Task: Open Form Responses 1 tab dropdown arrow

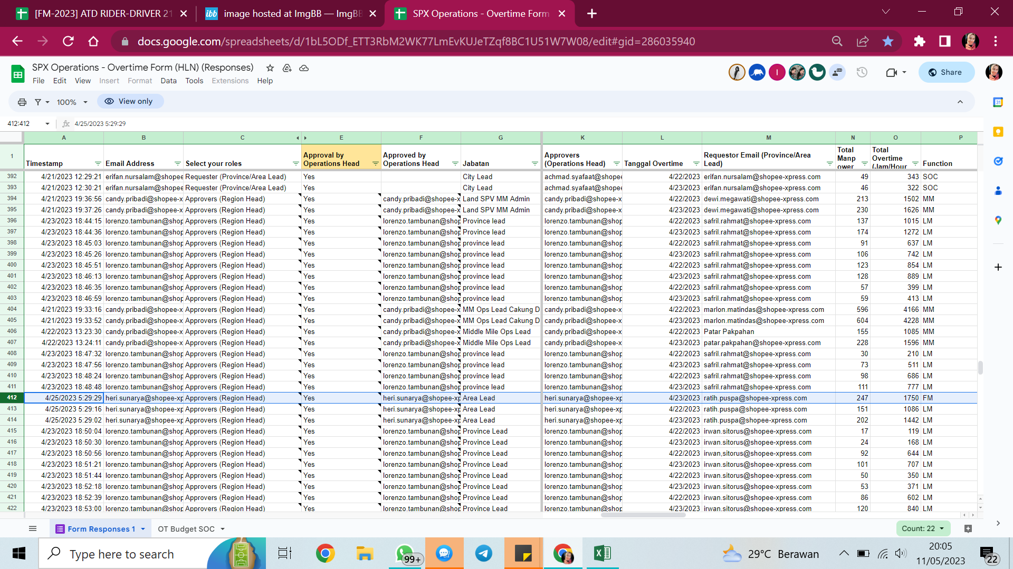Action: coord(143,529)
